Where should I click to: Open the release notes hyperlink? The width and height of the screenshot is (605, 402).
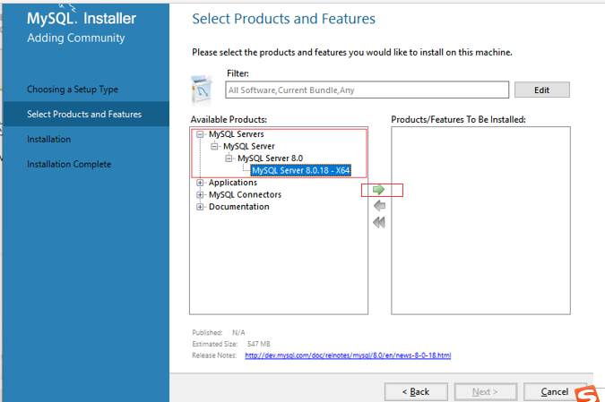tap(348, 355)
